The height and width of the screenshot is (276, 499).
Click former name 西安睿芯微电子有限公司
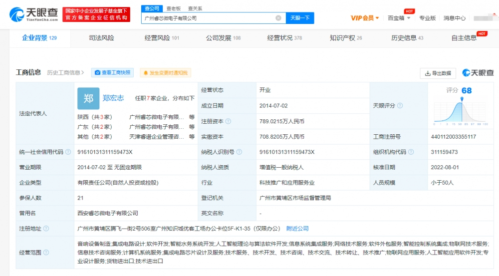[x=108, y=213]
